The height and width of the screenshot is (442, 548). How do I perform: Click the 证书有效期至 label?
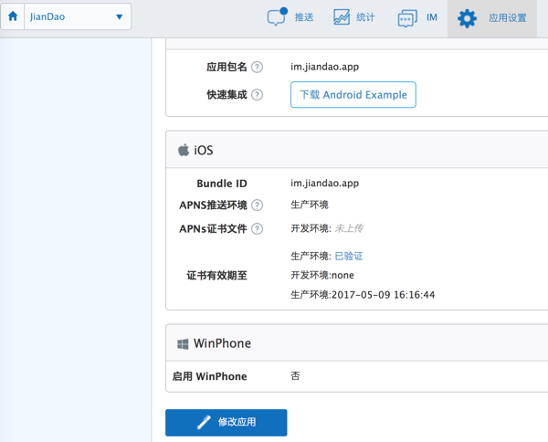tap(216, 275)
